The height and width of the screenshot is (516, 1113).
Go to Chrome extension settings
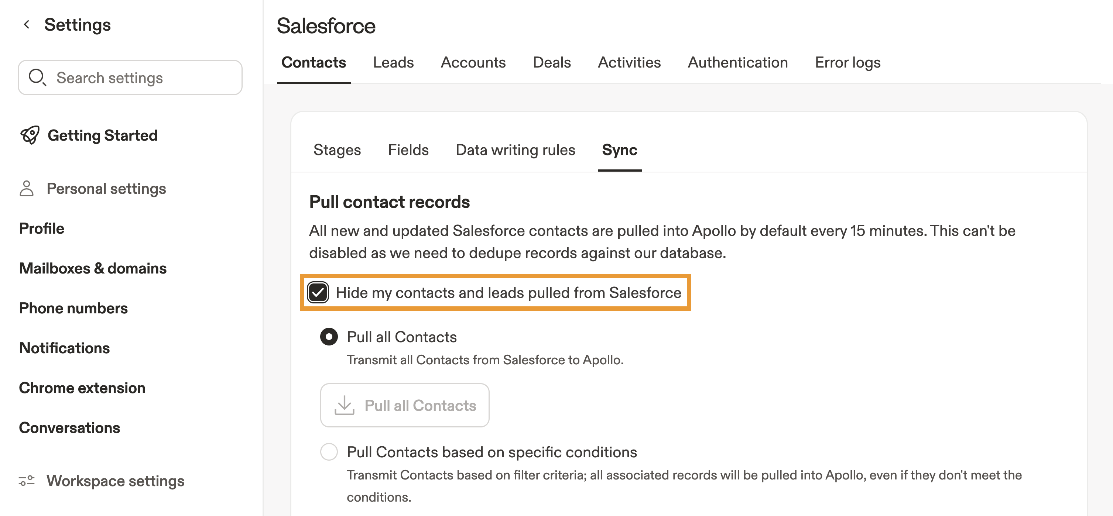(x=82, y=388)
